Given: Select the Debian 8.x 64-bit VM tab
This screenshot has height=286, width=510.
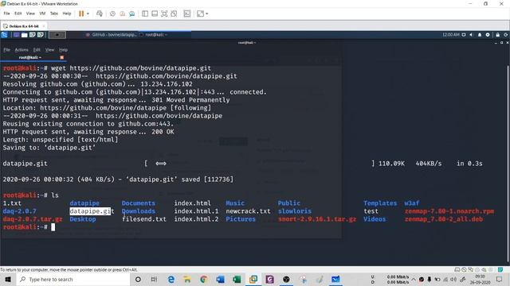Looking at the screenshot, I should coord(23,26).
